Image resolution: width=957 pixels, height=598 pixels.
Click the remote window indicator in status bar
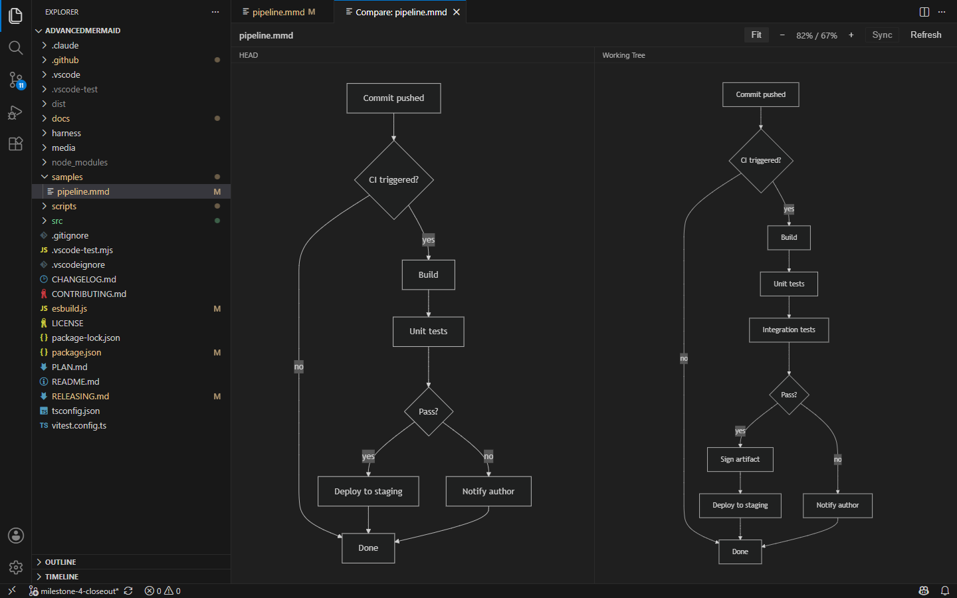coord(11,591)
